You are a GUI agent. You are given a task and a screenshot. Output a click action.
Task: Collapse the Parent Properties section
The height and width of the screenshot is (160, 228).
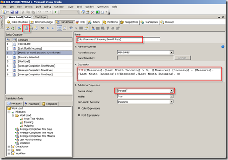point(76,47)
